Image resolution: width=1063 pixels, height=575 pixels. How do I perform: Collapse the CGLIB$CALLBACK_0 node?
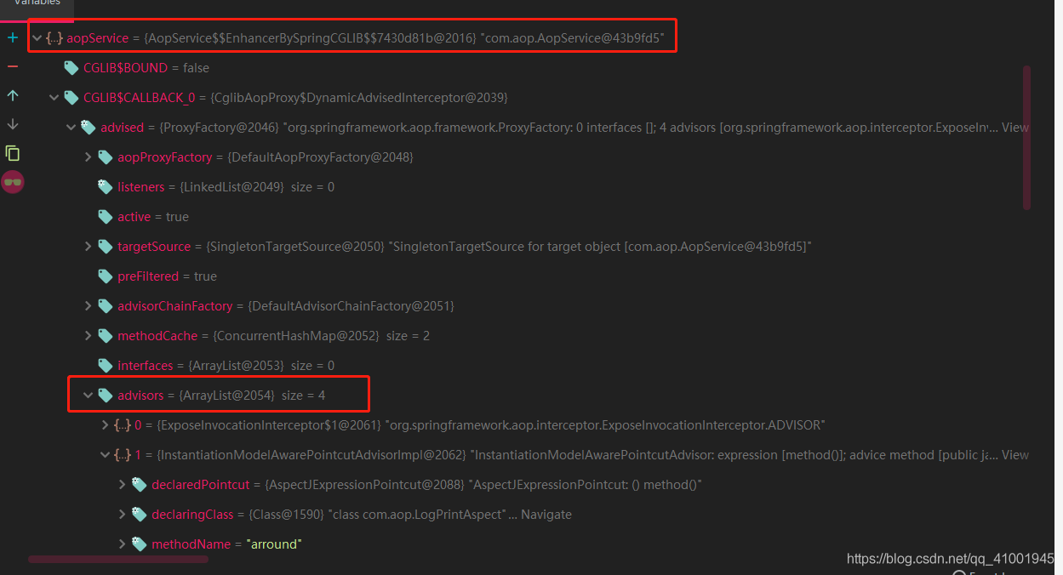54,98
